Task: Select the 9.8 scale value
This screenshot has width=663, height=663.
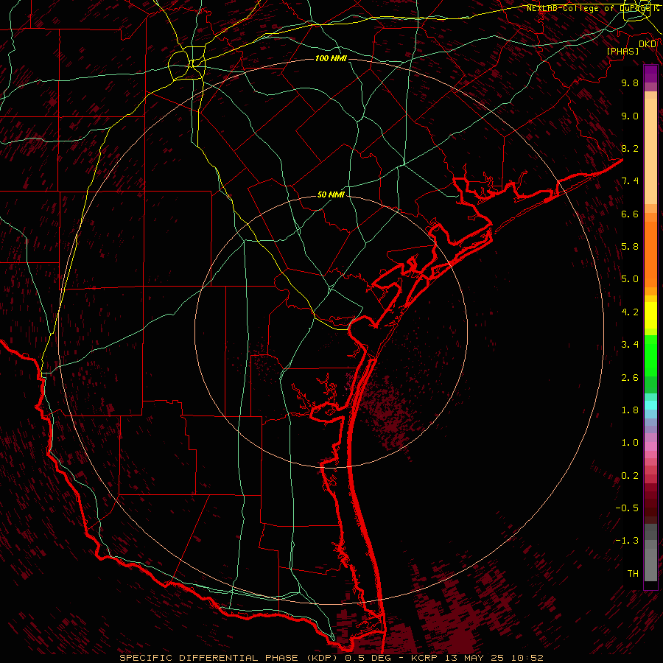Action: 630,83
